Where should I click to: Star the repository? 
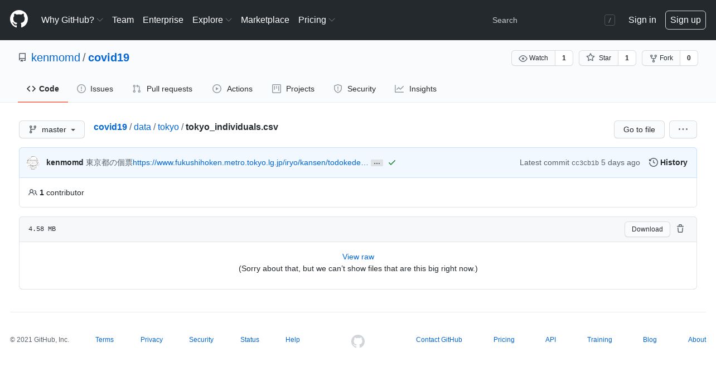tap(598, 58)
